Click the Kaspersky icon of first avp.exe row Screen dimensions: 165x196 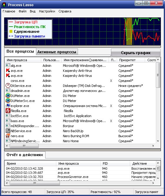pyautogui.click(x=8, y=70)
